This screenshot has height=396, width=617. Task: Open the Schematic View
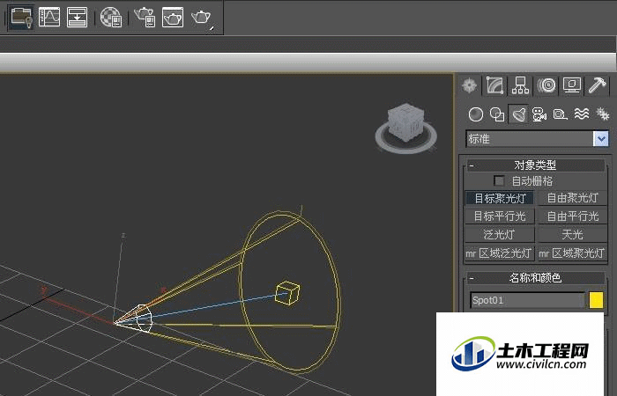[x=78, y=17]
